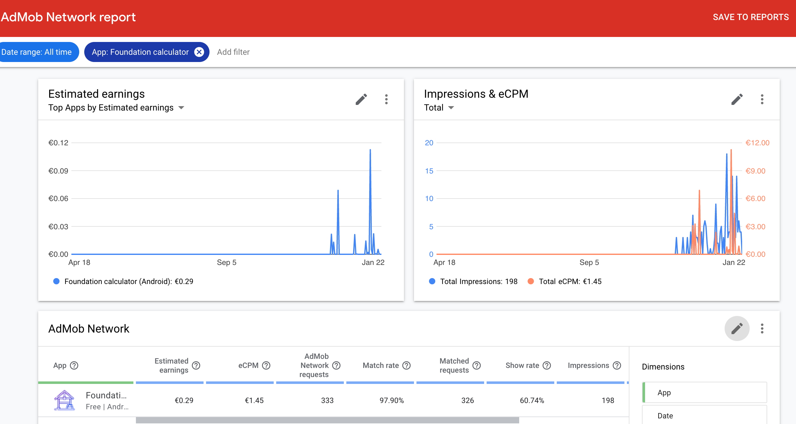796x424 pixels.
Task: Click the Free | Andr... app subtitle
Action: [x=107, y=407]
